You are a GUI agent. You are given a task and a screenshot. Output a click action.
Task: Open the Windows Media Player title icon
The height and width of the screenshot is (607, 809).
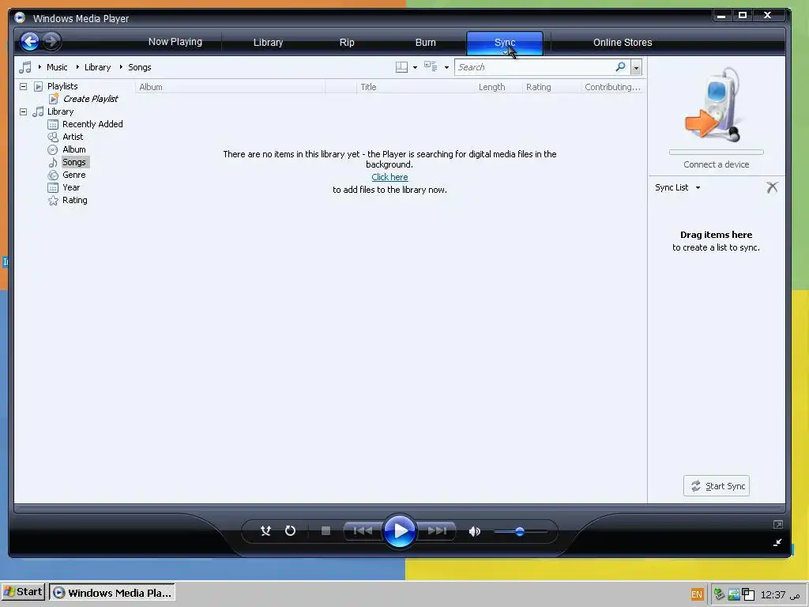pyautogui.click(x=20, y=17)
